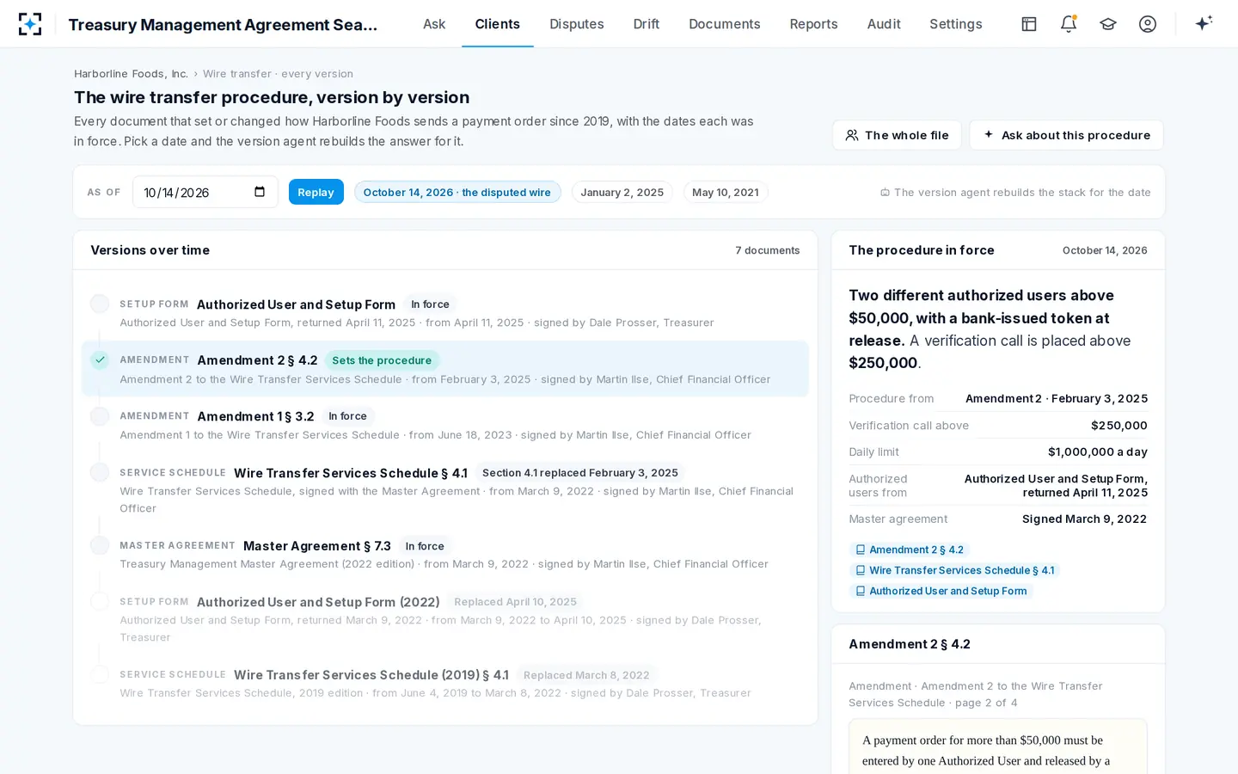The width and height of the screenshot is (1238, 774).
Task: Click the graduation cap learning icon
Action: 1108,24
